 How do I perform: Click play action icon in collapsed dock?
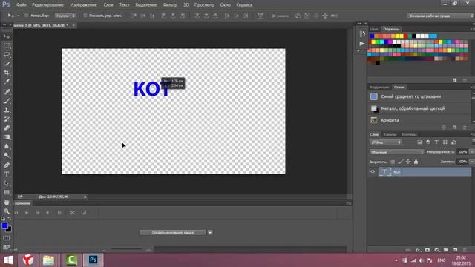pyautogui.click(x=362, y=44)
